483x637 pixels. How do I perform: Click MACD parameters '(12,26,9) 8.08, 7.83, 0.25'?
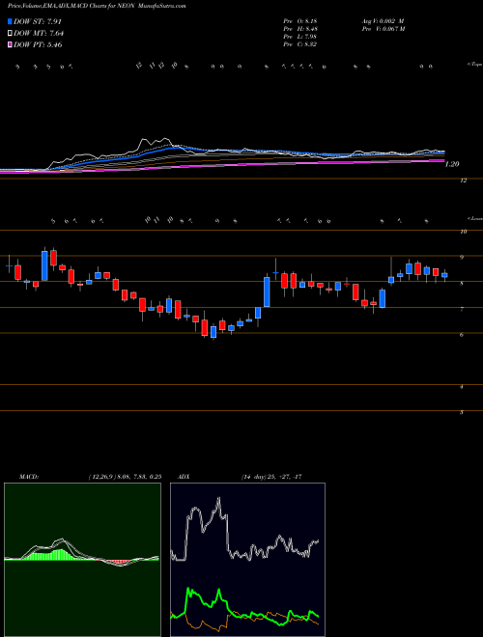click(x=126, y=477)
